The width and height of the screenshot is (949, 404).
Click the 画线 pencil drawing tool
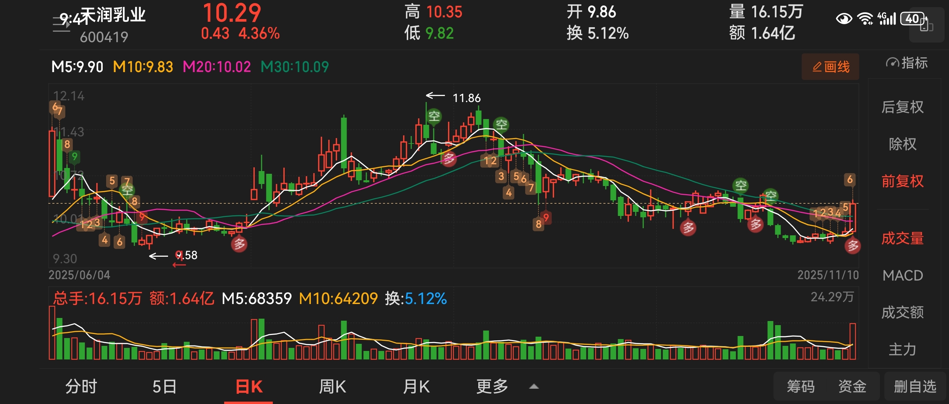(830, 67)
